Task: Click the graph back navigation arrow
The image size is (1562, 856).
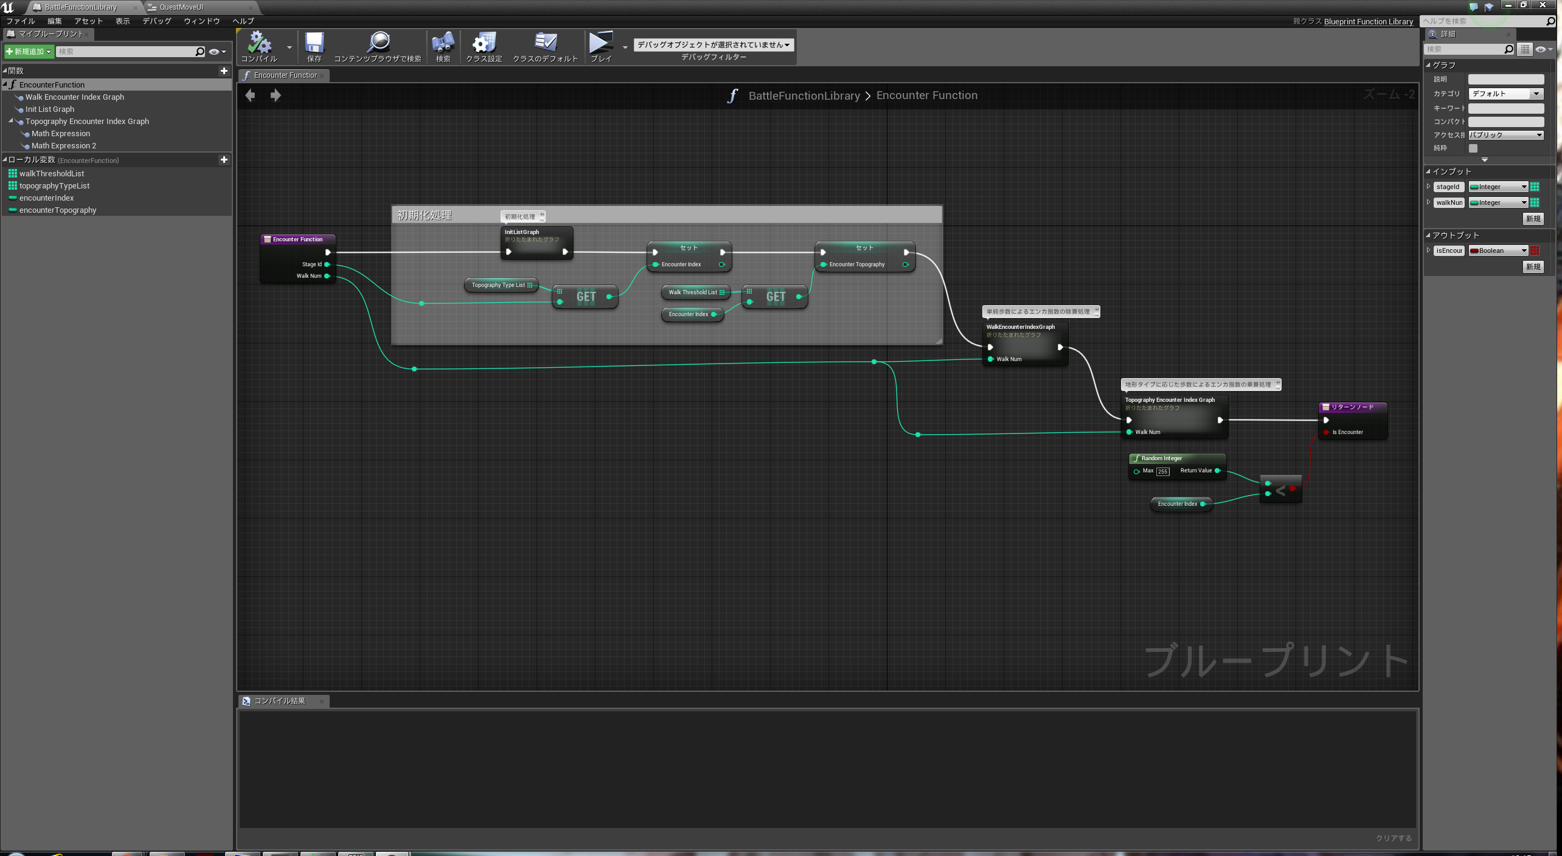Action: 250,95
